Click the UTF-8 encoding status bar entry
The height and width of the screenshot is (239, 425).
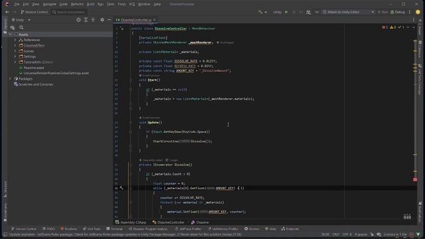point(347,234)
